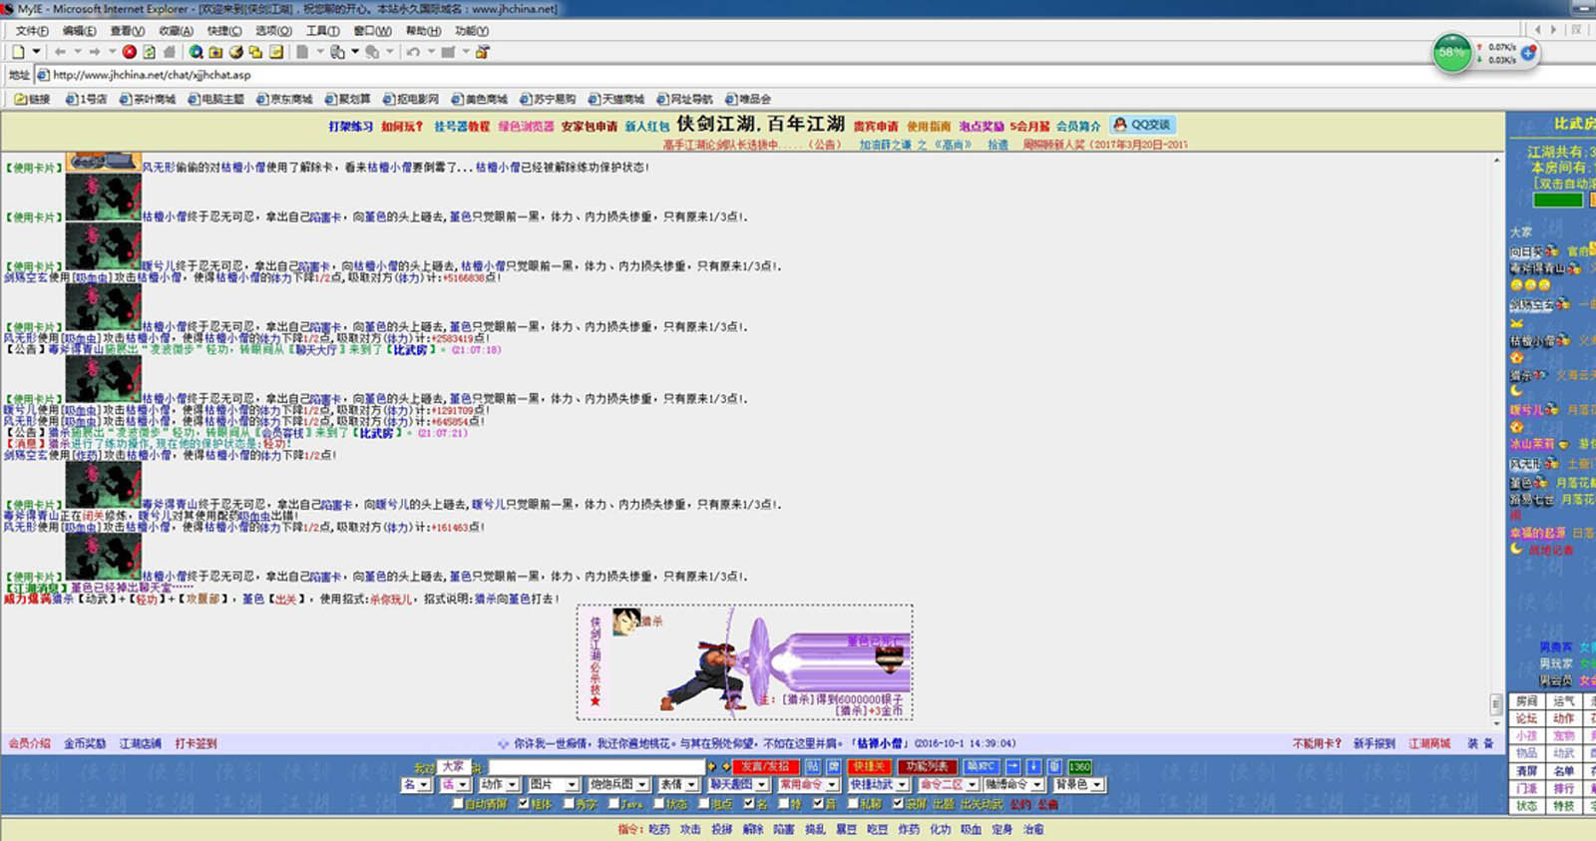Click the 功能列表 function list button
The height and width of the screenshot is (841, 1596).
pos(927,766)
